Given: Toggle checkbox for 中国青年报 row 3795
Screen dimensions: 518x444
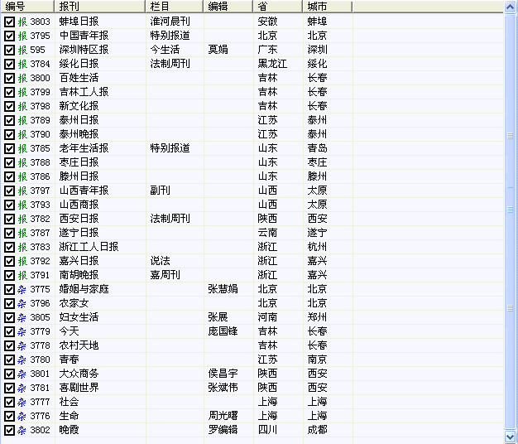Looking at the screenshot, I should tap(9, 36).
